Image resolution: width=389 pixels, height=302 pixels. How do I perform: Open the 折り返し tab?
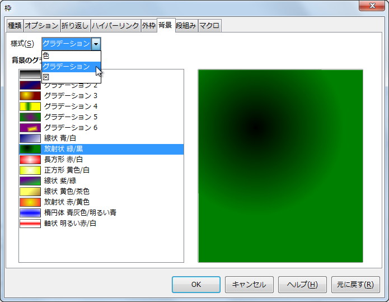(x=75, y=26)
